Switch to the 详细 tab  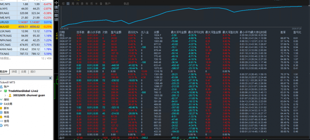click(x=14, y=72)
